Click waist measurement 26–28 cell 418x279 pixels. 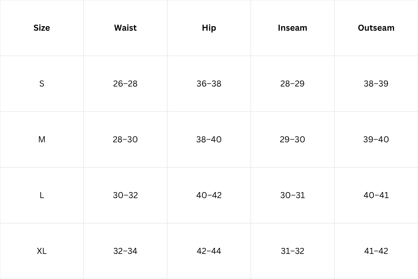pyautogui.click(x=125, y=84)
